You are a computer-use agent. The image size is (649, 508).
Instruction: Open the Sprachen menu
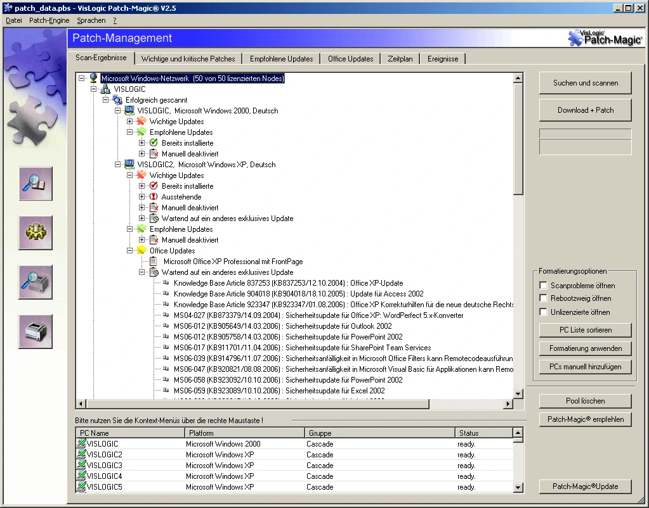tap(91, 20)
